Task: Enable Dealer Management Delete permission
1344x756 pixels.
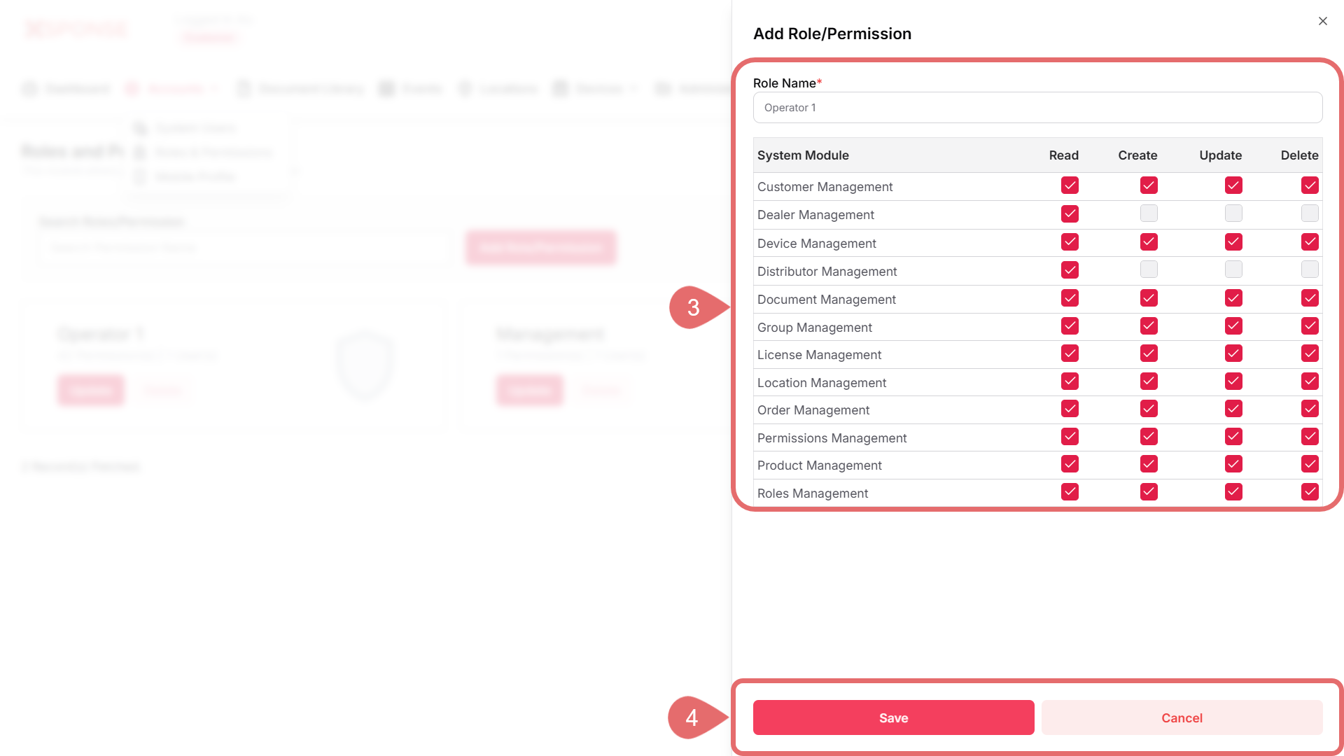Action: click(1310, 213)
